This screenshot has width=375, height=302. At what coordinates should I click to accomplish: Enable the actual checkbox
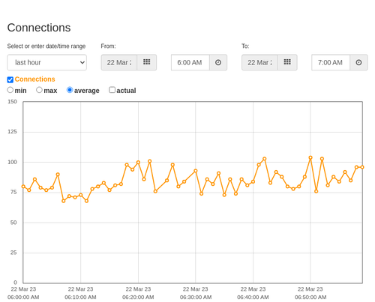112,90
